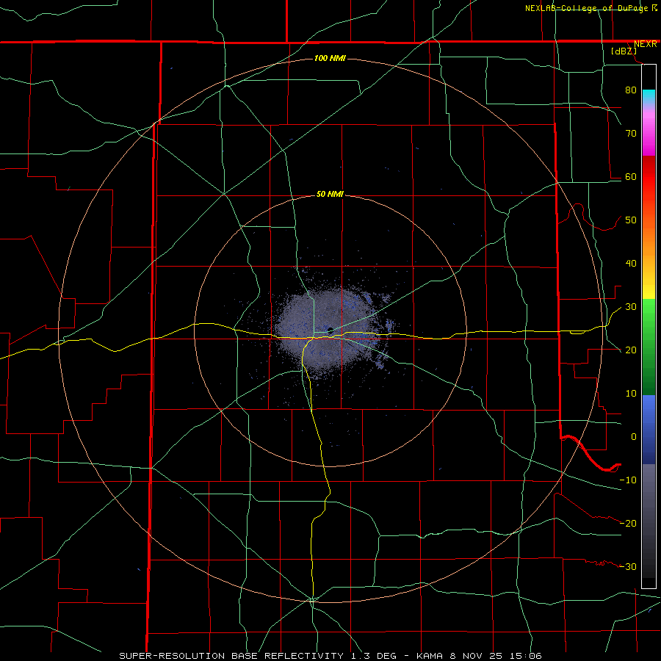Click the -20 value on dBZ scale
The image size is (661, 661).
628,524
